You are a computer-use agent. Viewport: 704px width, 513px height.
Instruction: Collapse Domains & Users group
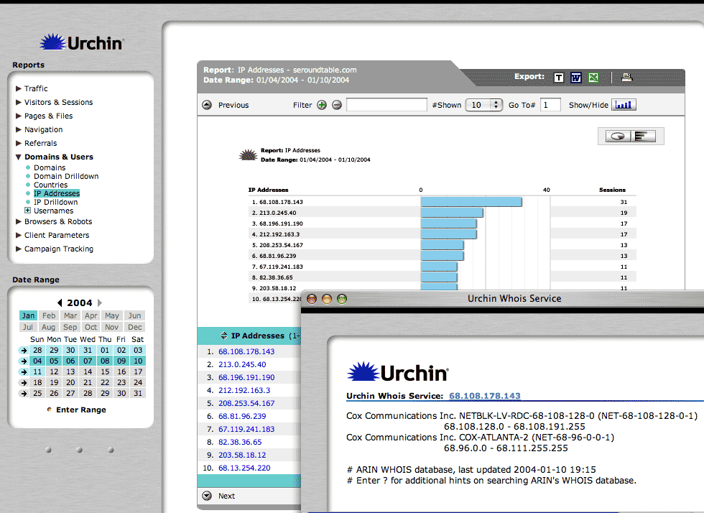[19, 157]
